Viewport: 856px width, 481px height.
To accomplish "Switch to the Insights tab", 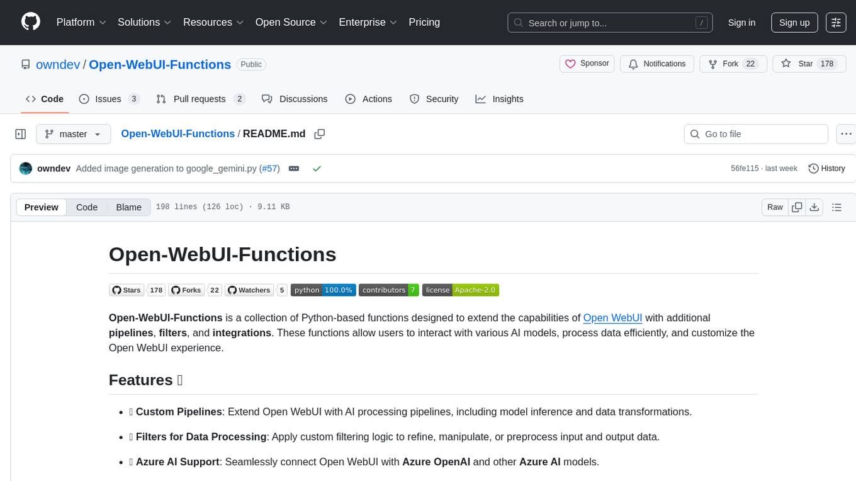I will [x=500, y=99].
